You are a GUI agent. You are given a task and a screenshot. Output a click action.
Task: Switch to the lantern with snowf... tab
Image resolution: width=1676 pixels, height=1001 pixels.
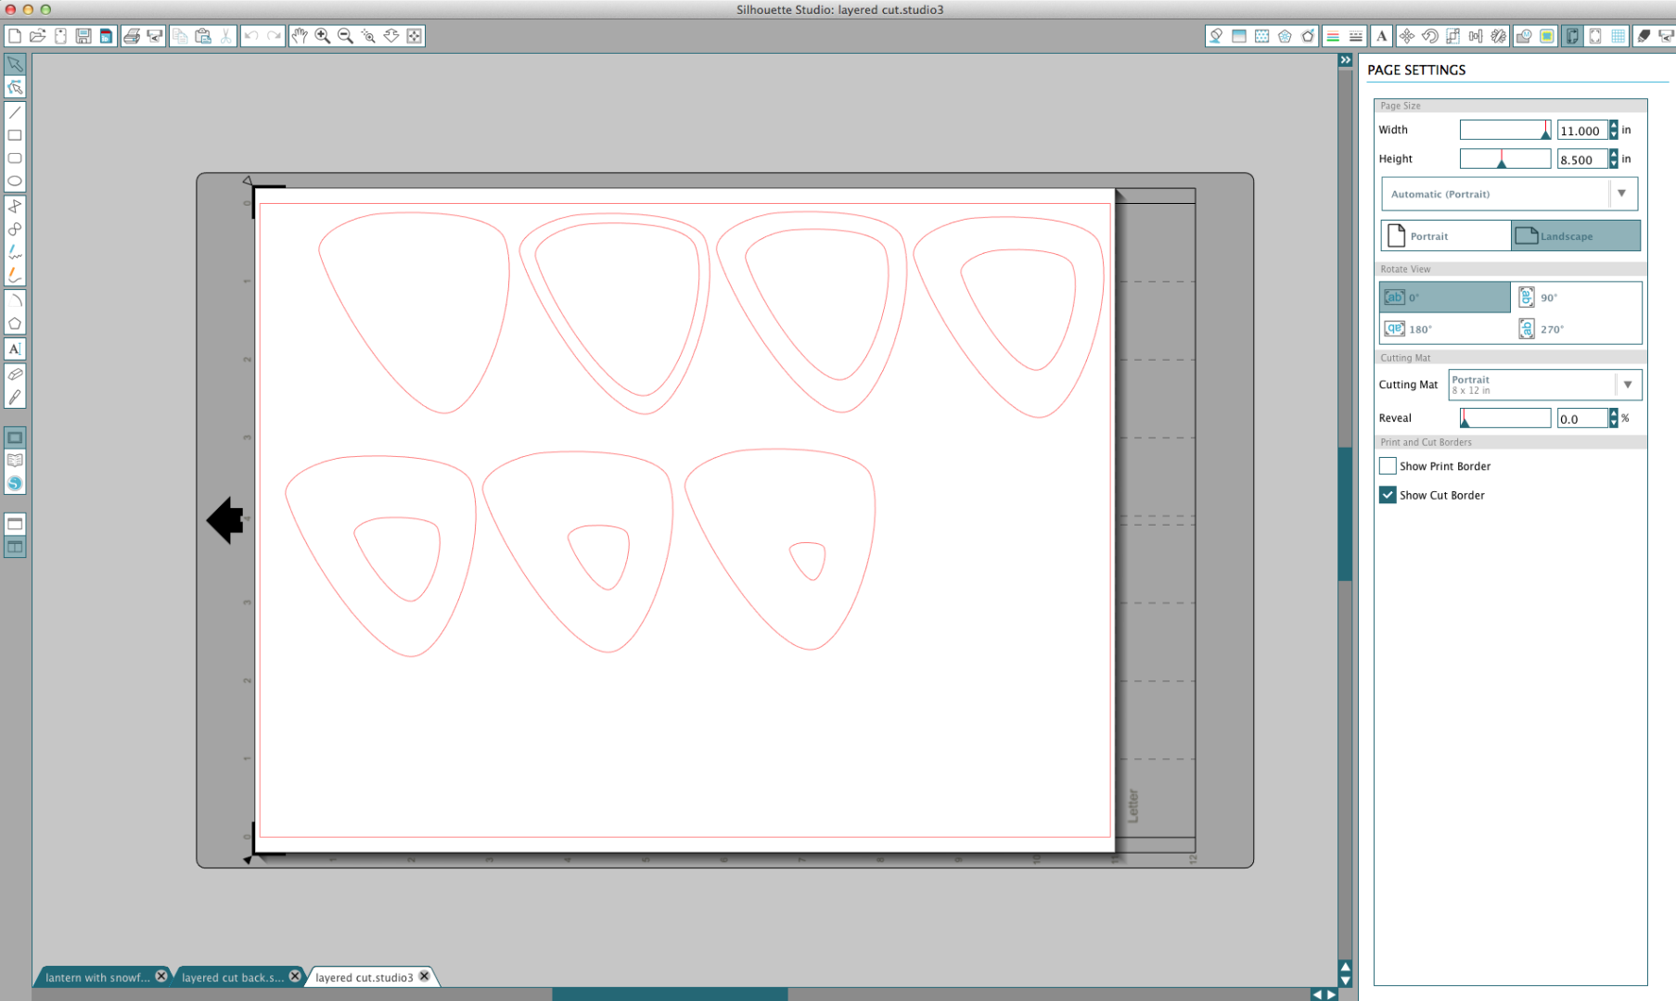[96, 977]
